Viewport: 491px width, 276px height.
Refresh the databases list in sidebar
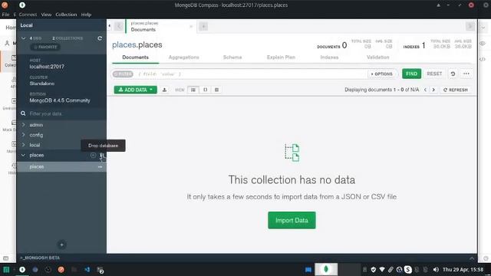click(x=100, y=38)
